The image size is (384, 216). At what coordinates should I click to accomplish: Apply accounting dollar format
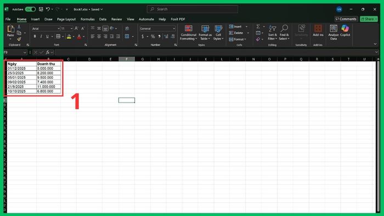143,36
